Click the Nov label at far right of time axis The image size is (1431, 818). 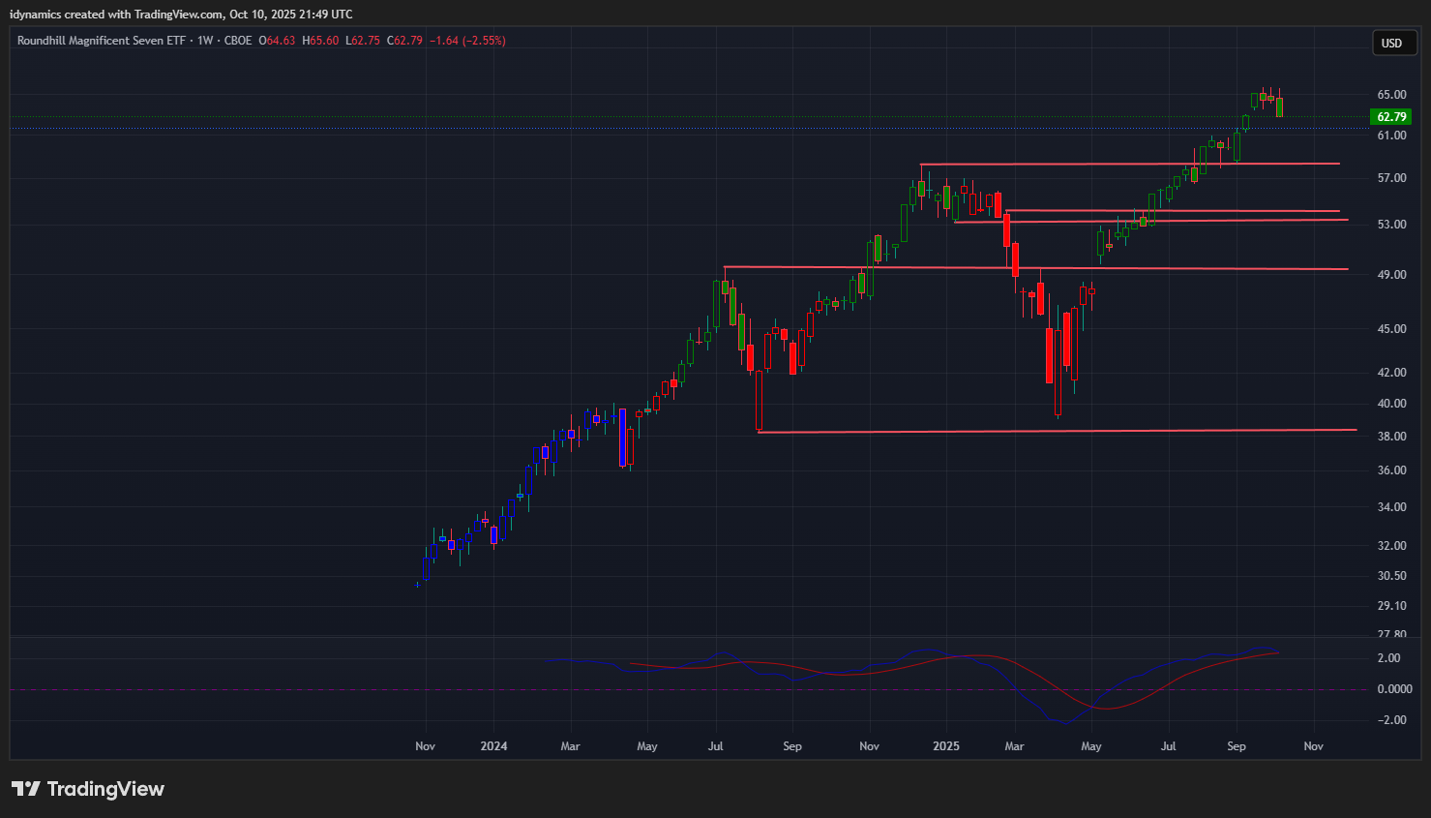tap(1313, 746)
